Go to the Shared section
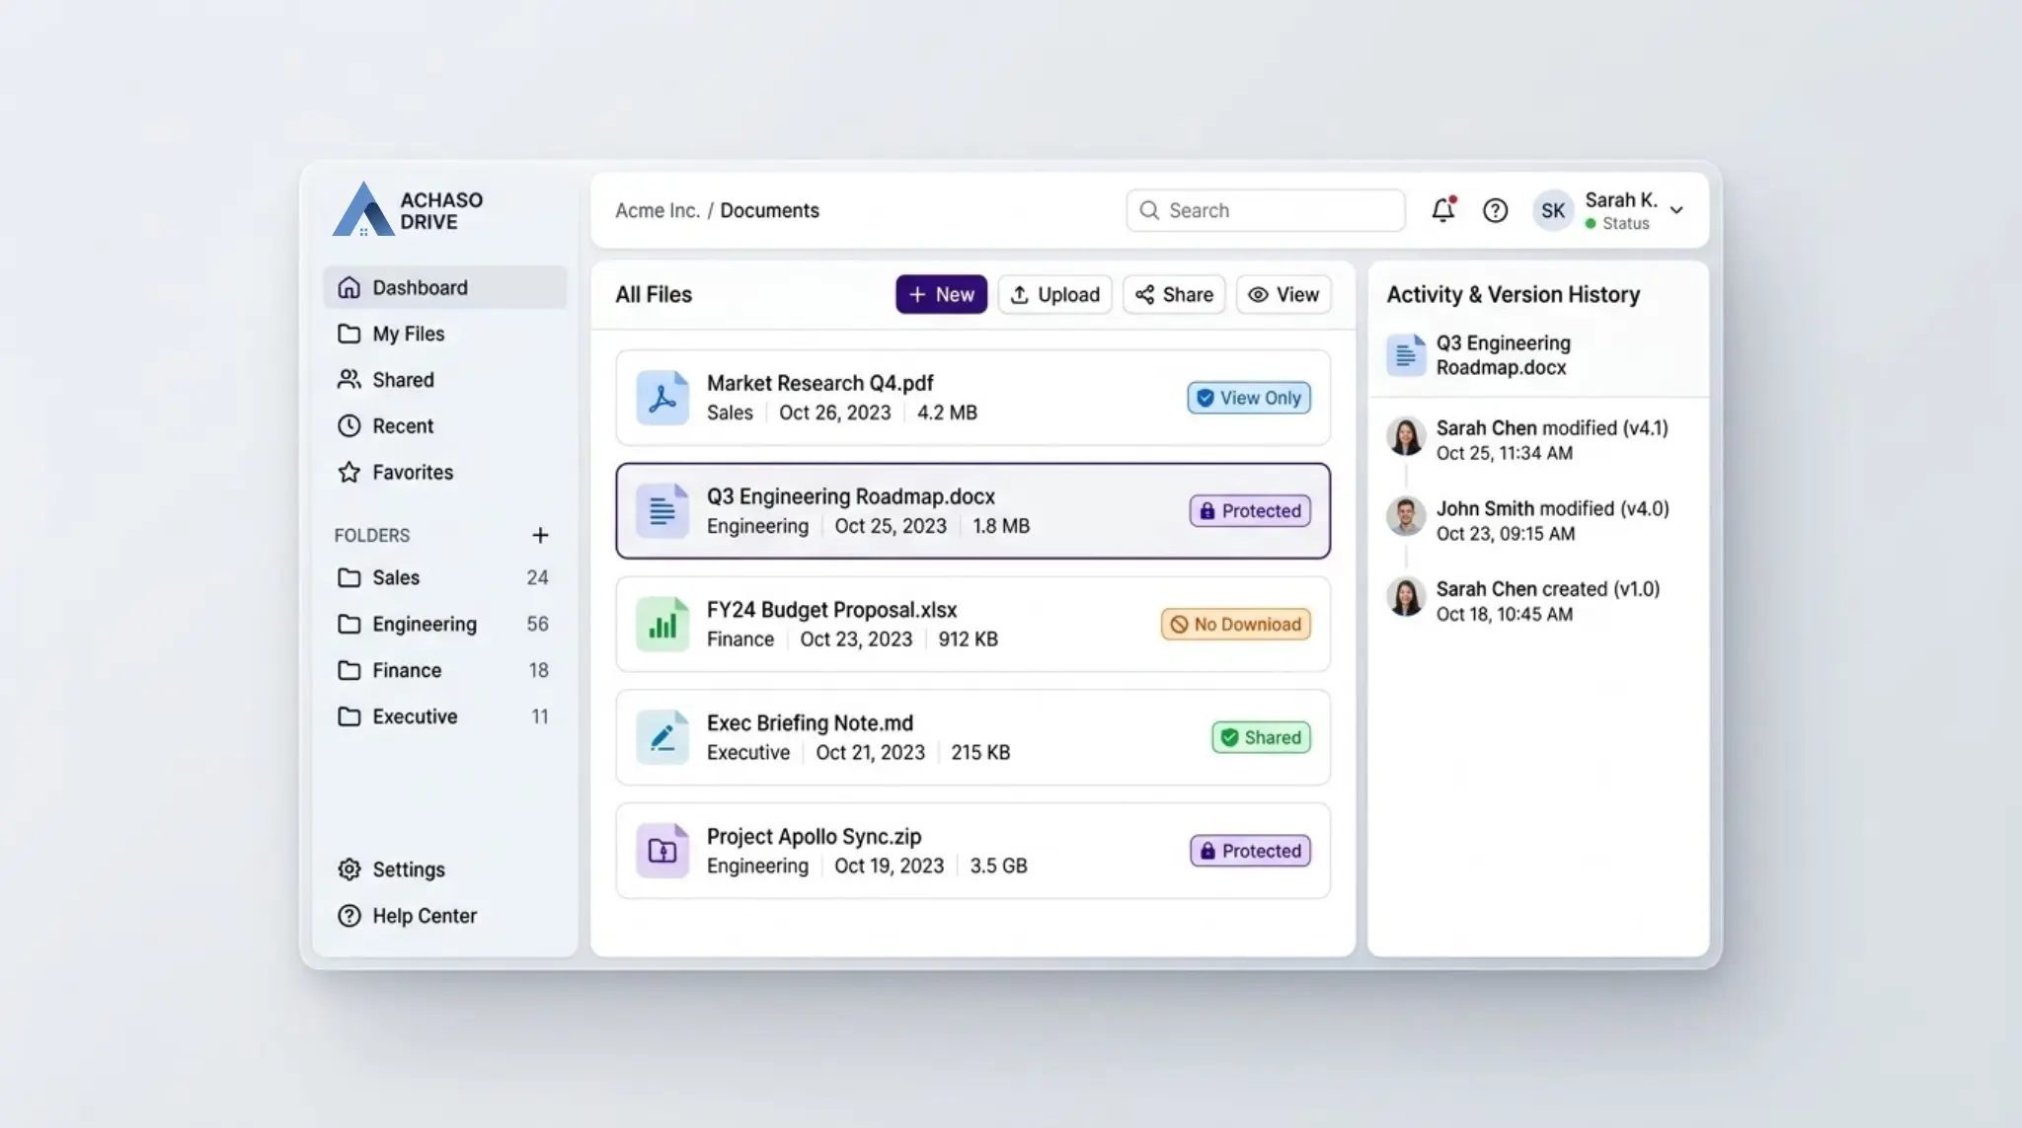The image size is (2022, 1128). (x=444, y=380)
